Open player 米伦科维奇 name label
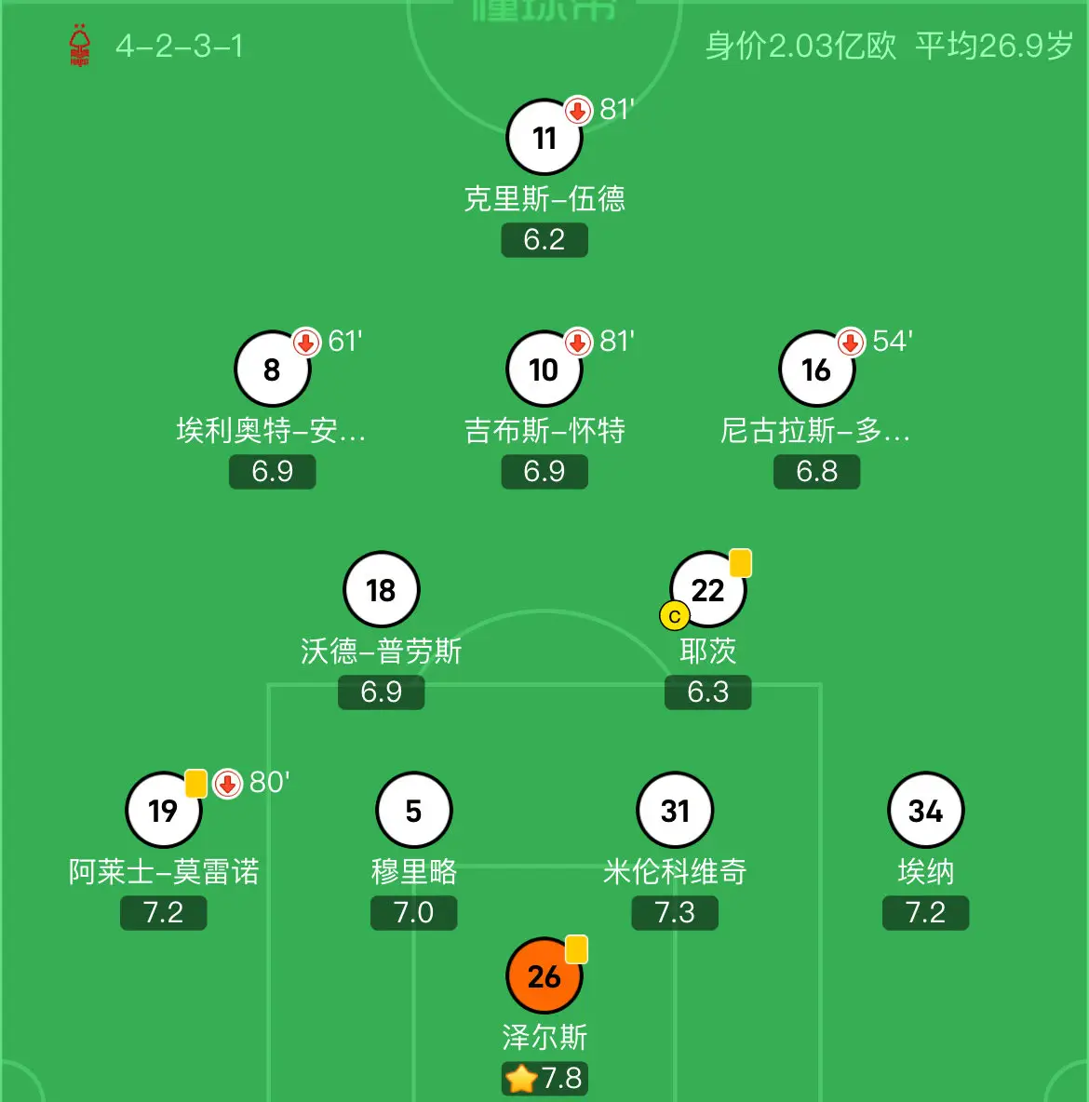Viewport: 1089px width, 1102px height. (x=675, y=871)
